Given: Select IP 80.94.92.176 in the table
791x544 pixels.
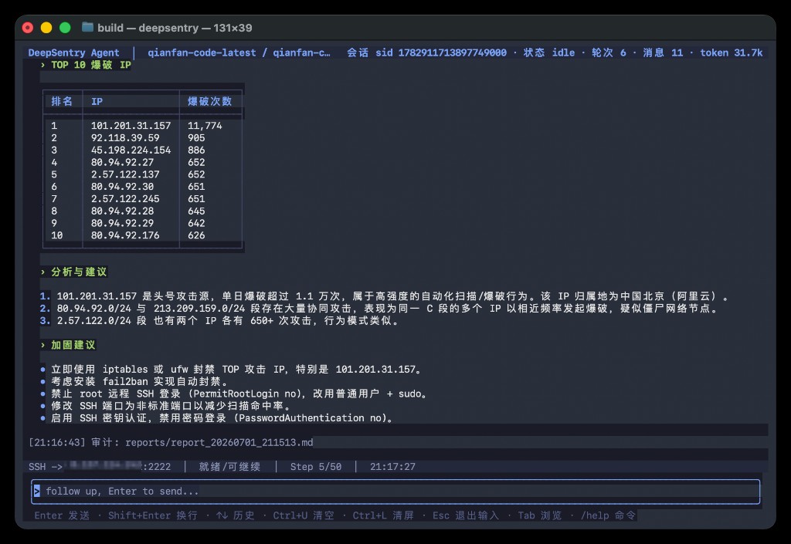Looking at the screenshot, I should pyautogui.click(x=125, y=235).
